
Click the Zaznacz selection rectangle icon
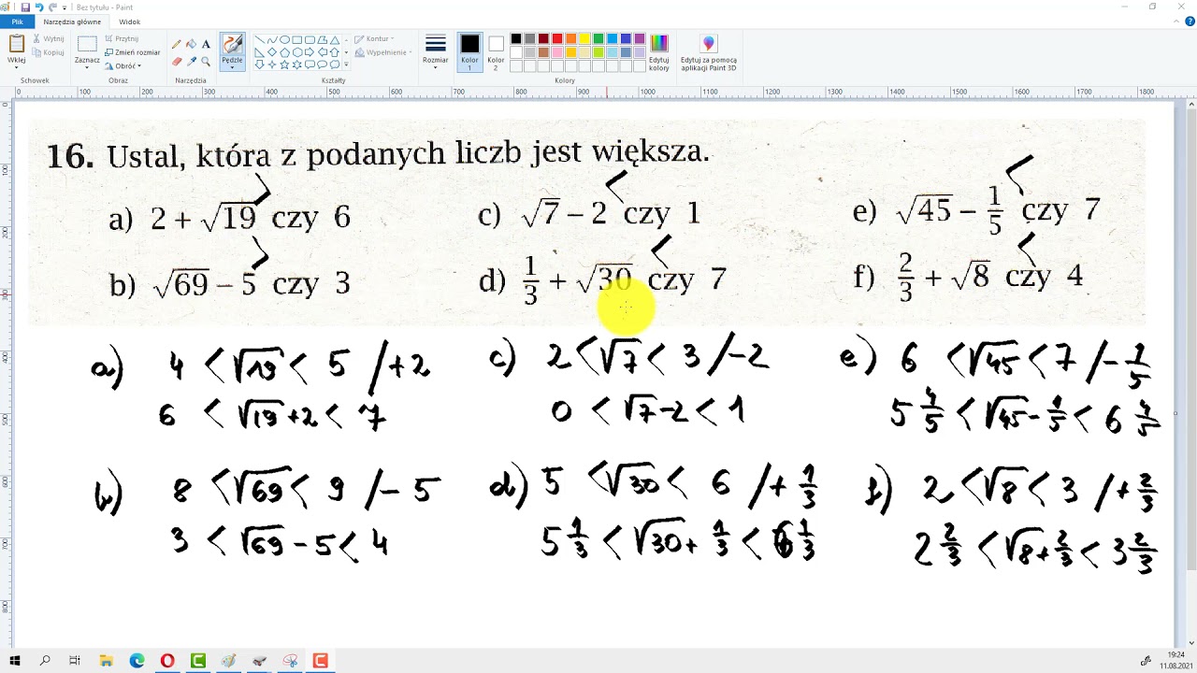pos(87,44)
